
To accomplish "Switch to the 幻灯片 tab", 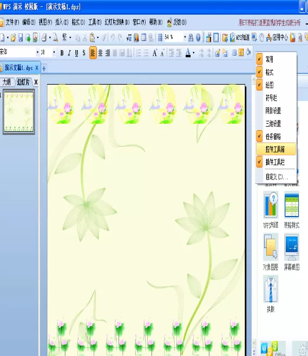I will (x=23, y=82).
